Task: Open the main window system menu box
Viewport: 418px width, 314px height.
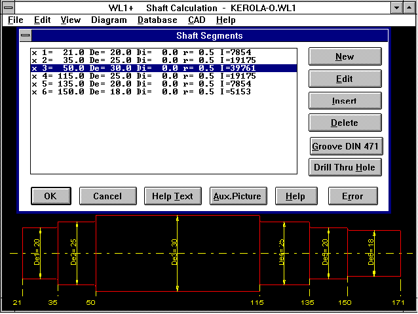Action: (8, 8)
